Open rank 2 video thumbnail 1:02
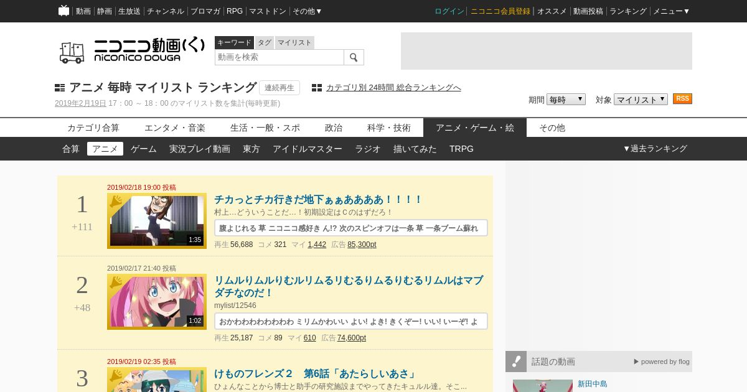747x392 pixels. tap(157, 302)
